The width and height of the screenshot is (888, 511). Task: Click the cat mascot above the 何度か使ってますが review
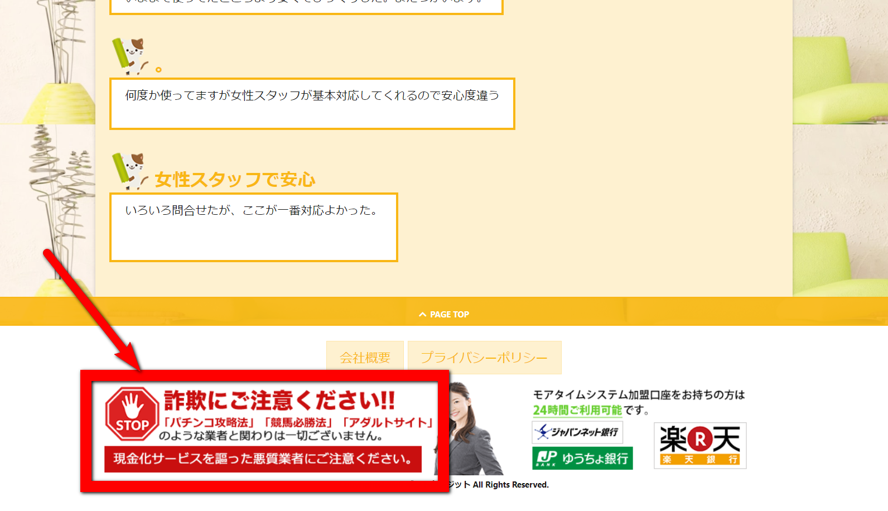129,56
